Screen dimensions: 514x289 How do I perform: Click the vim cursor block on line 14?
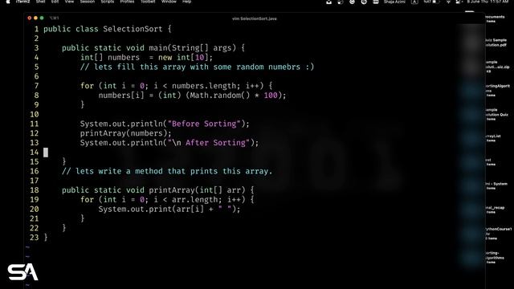(46, 153)
